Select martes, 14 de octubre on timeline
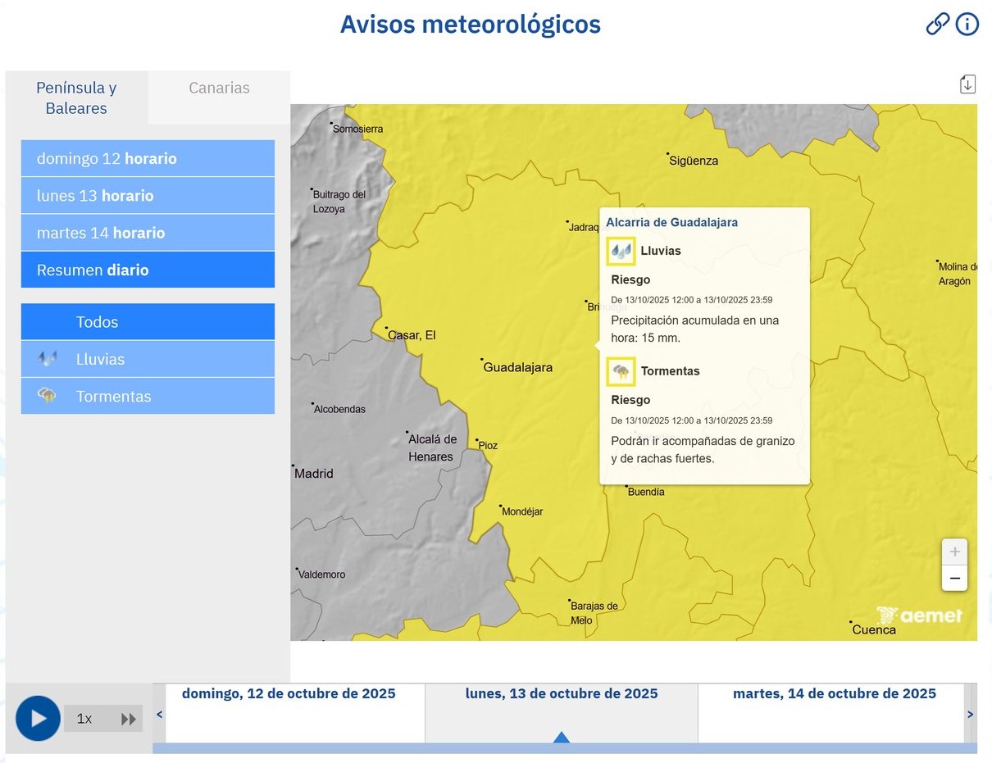 point(834,694)
